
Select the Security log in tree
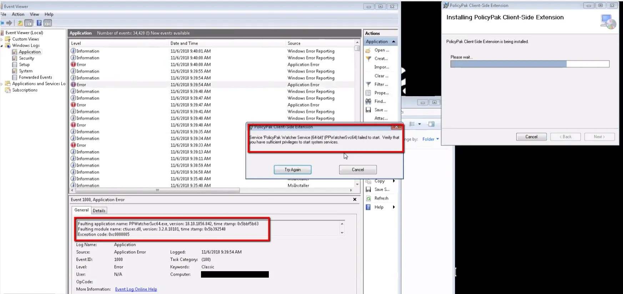[26, 58]
